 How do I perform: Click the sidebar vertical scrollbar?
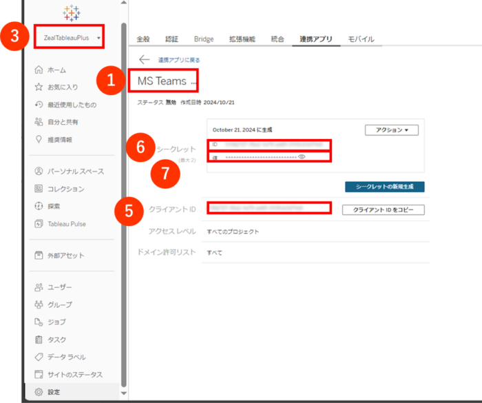pos(123,205)
